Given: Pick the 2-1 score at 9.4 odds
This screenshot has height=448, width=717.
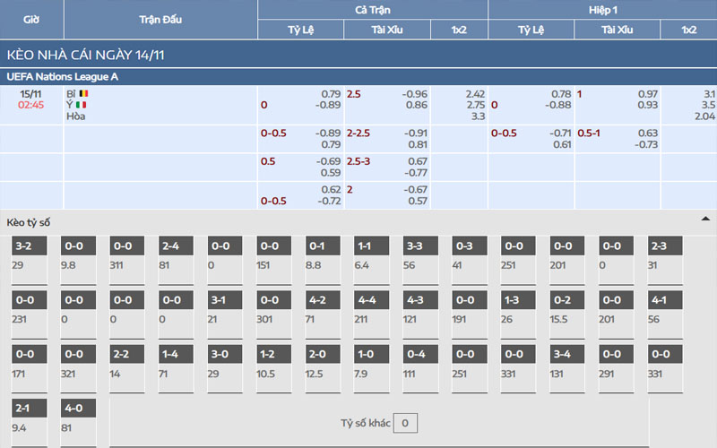Looking at the screenshot, I should click(x=30, y=407).
